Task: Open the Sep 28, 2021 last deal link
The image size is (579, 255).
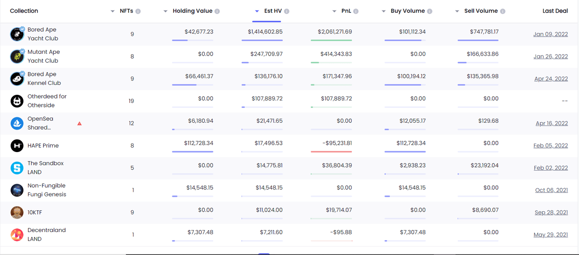Action: click(551, 213)
